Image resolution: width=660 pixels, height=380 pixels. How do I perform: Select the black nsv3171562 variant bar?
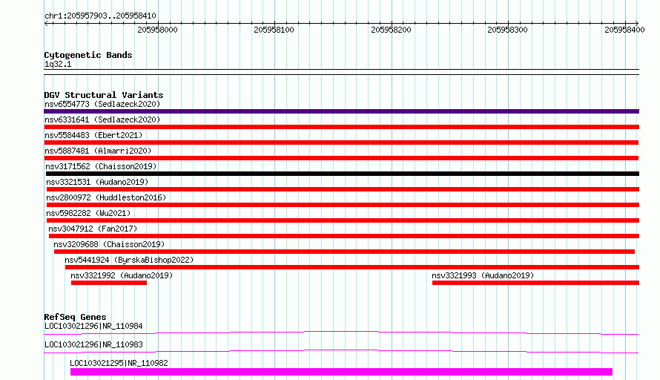click(x=342, y=174)
